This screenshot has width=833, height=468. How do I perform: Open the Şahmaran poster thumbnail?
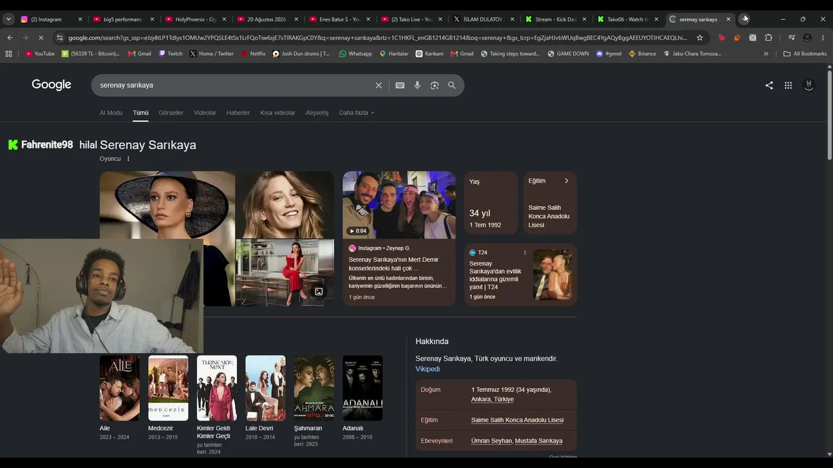(x=314, y=388)
